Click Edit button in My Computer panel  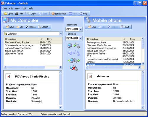20,27
